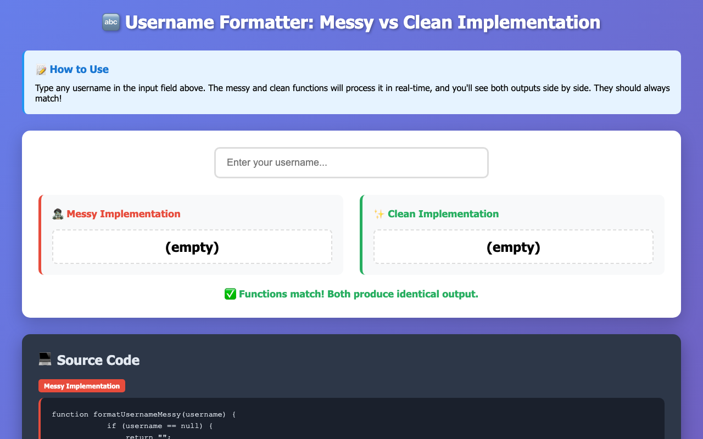
Task: Click the username input field
Action: click(x=351, y=162)
